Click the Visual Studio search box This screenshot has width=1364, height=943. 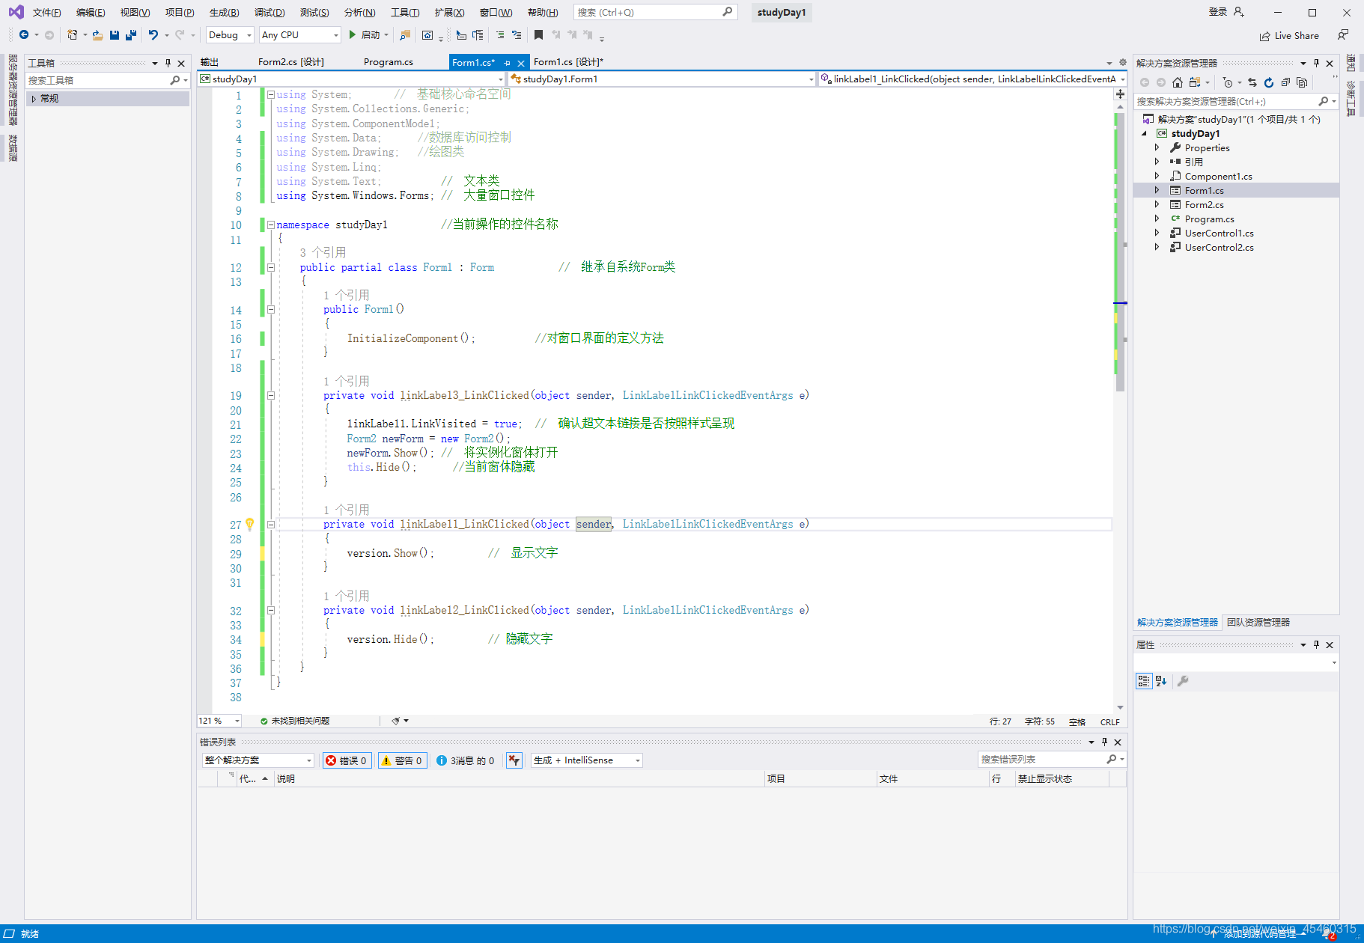(x=655, y=12)
